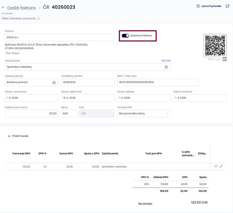Screen dimensions: 233x213
Task: Click the Vytvoriť pravidlo icon
Action: [x=198, y=6]
